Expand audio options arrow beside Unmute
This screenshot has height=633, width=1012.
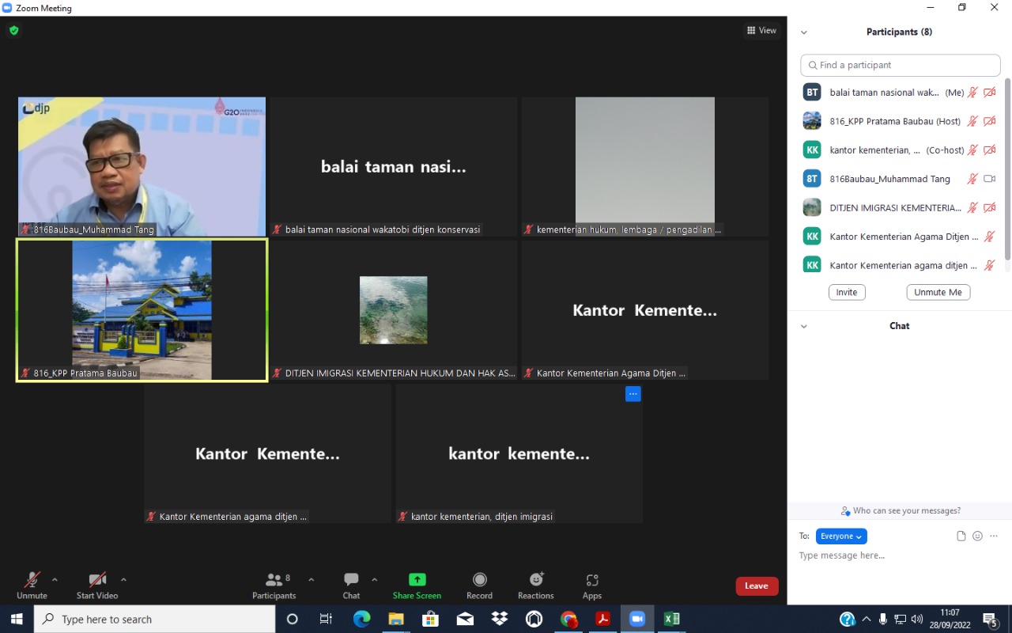pos(55,578)
